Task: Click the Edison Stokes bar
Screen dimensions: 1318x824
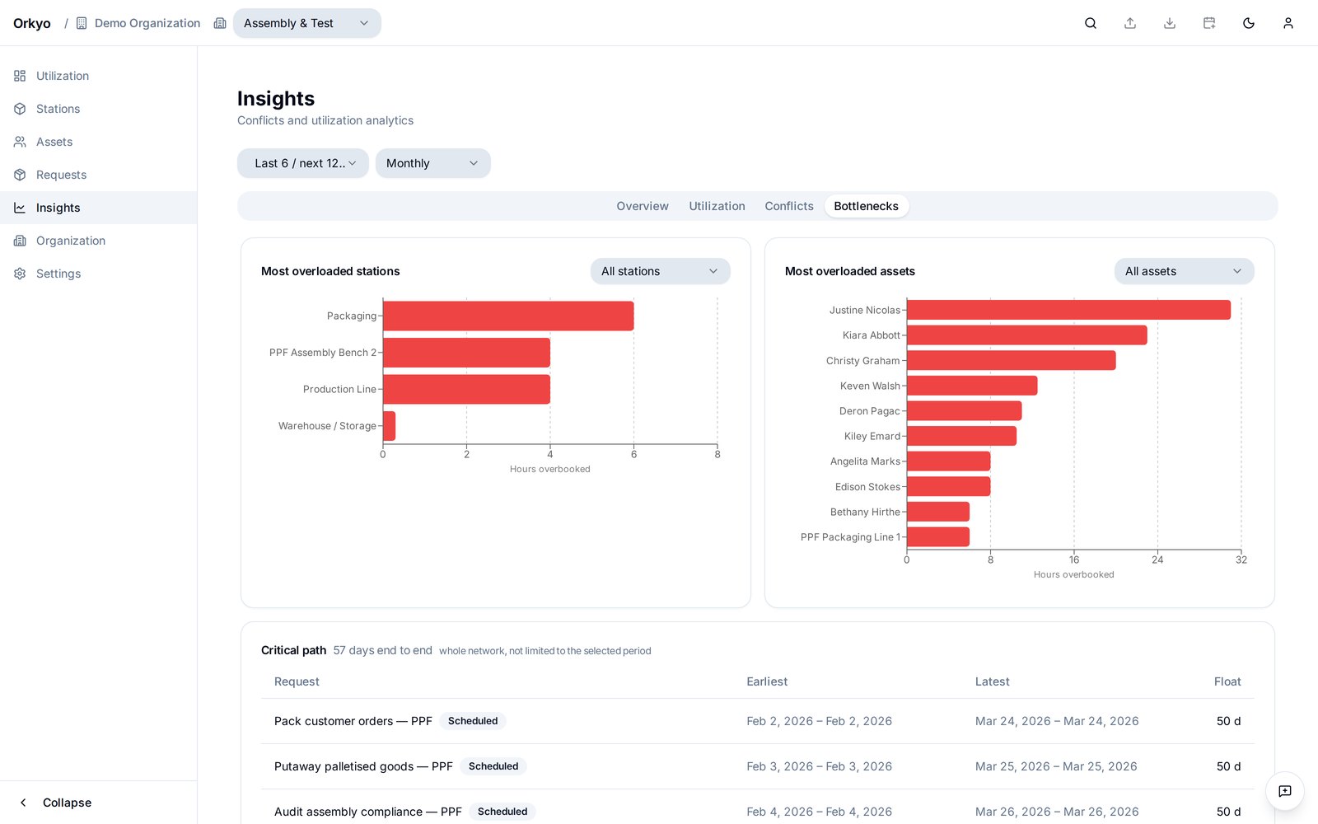Action: coord(949,487)
